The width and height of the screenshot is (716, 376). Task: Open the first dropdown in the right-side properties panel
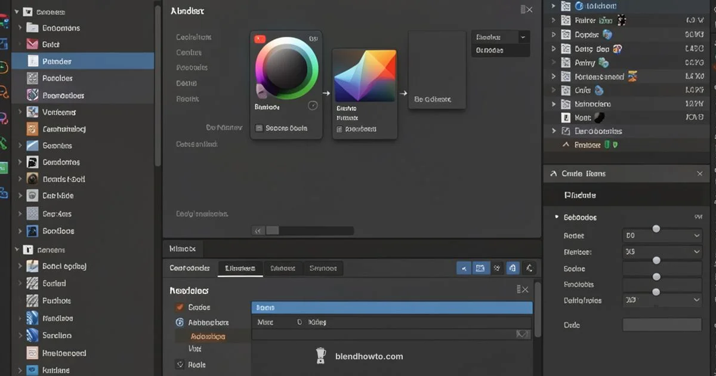[662, 235]
